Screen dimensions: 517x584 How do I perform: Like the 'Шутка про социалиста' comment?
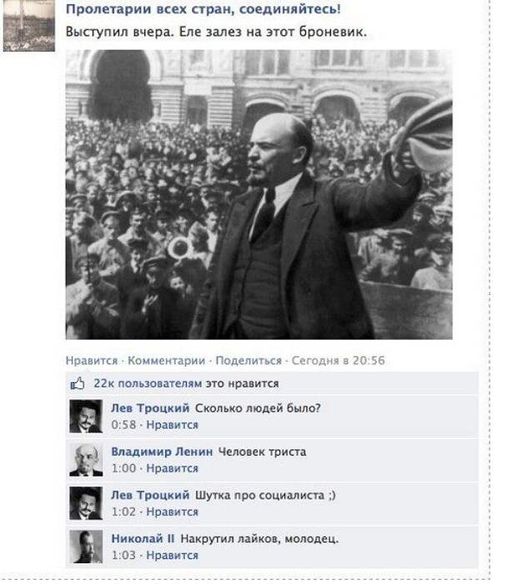click(x=173, y=512)
